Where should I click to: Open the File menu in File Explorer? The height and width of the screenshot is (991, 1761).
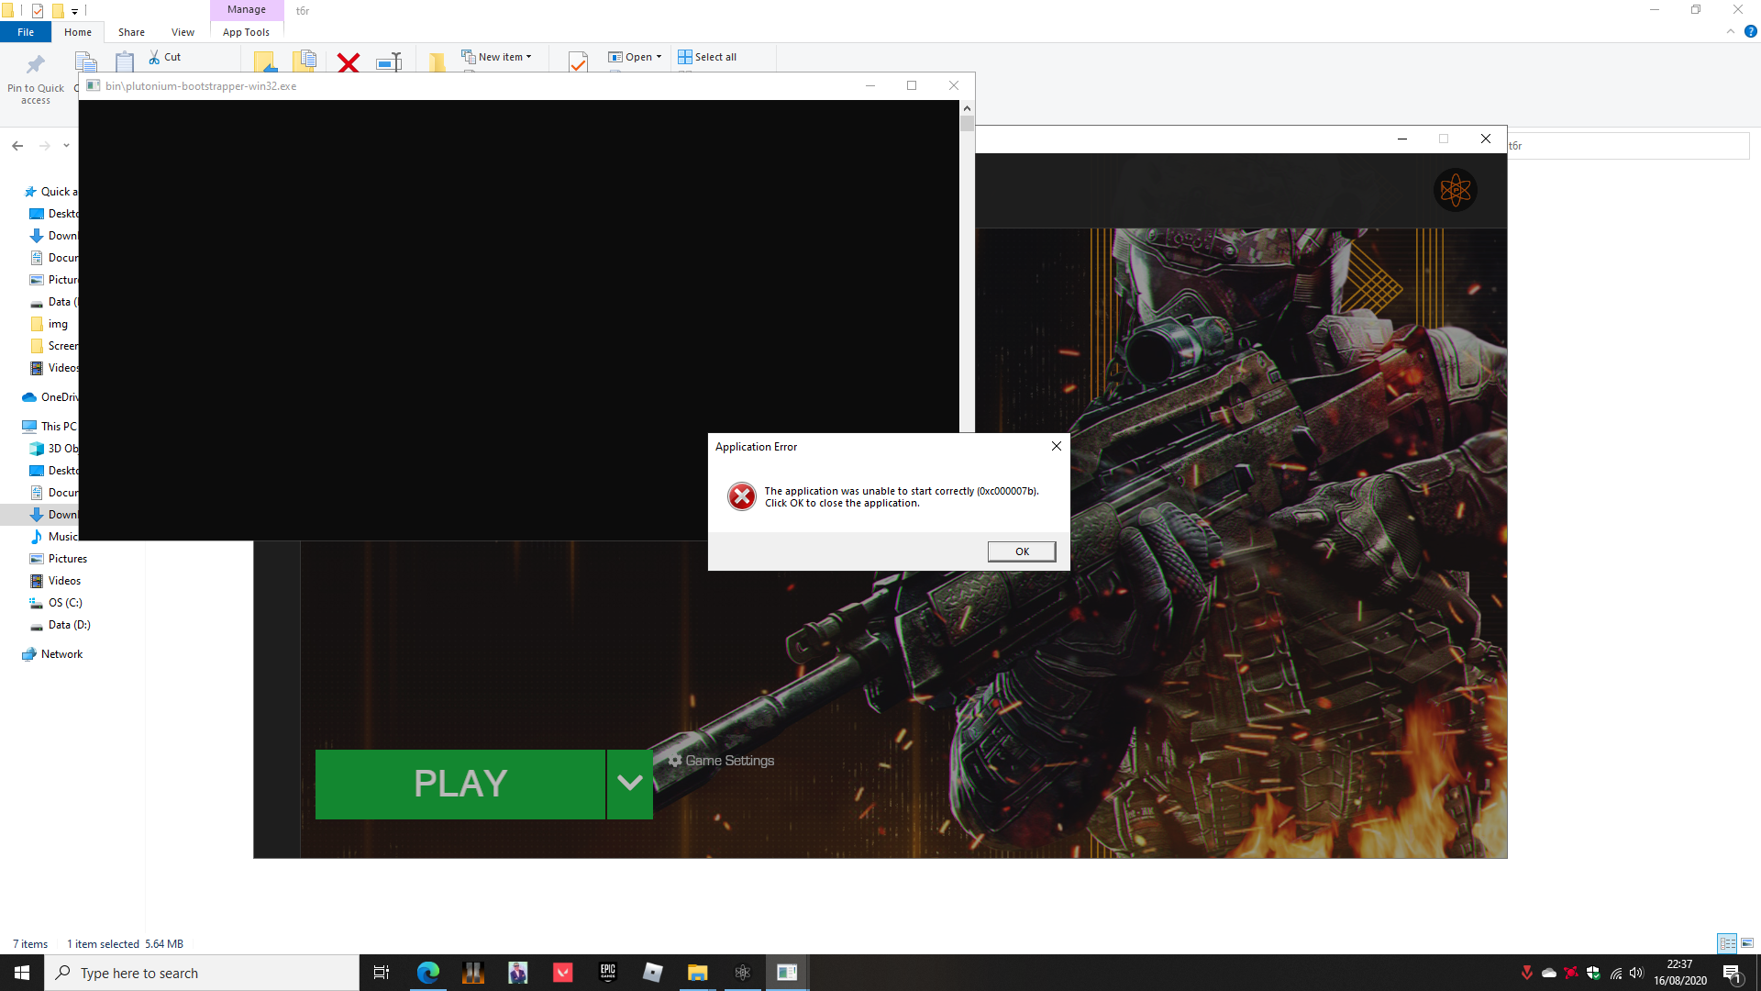(x=26, y=32)
